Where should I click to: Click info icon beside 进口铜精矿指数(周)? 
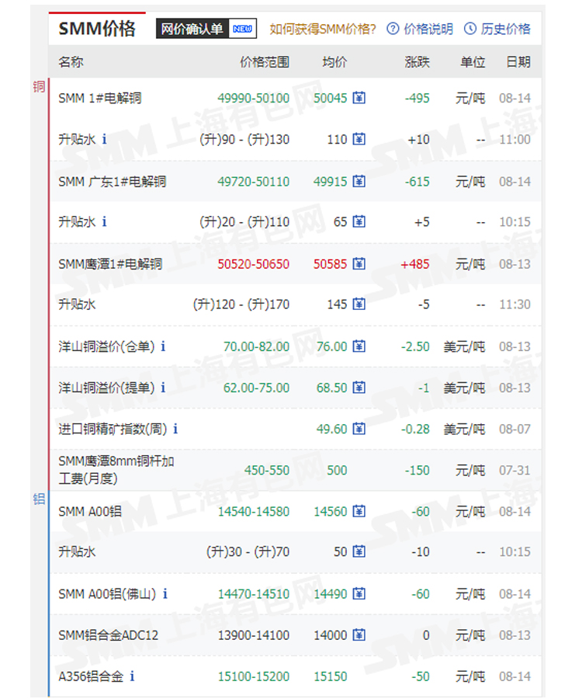point(175,429)
